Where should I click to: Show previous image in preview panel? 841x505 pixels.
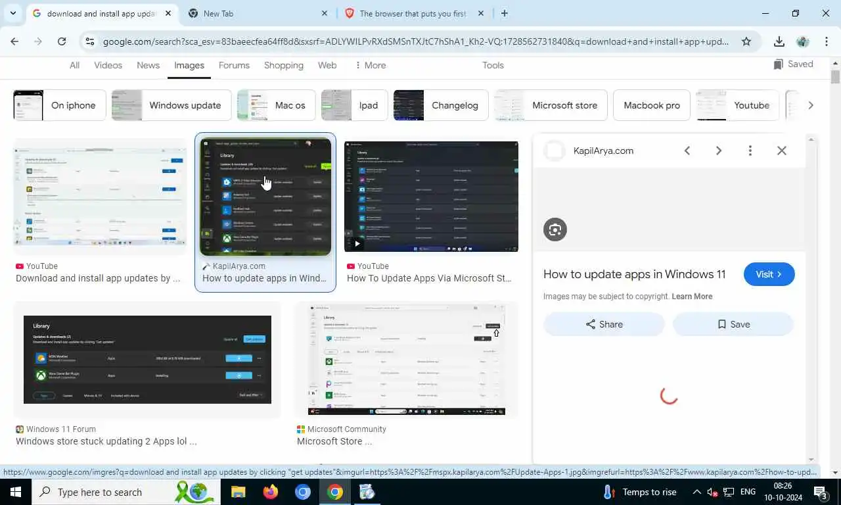(x=687, y=151)
